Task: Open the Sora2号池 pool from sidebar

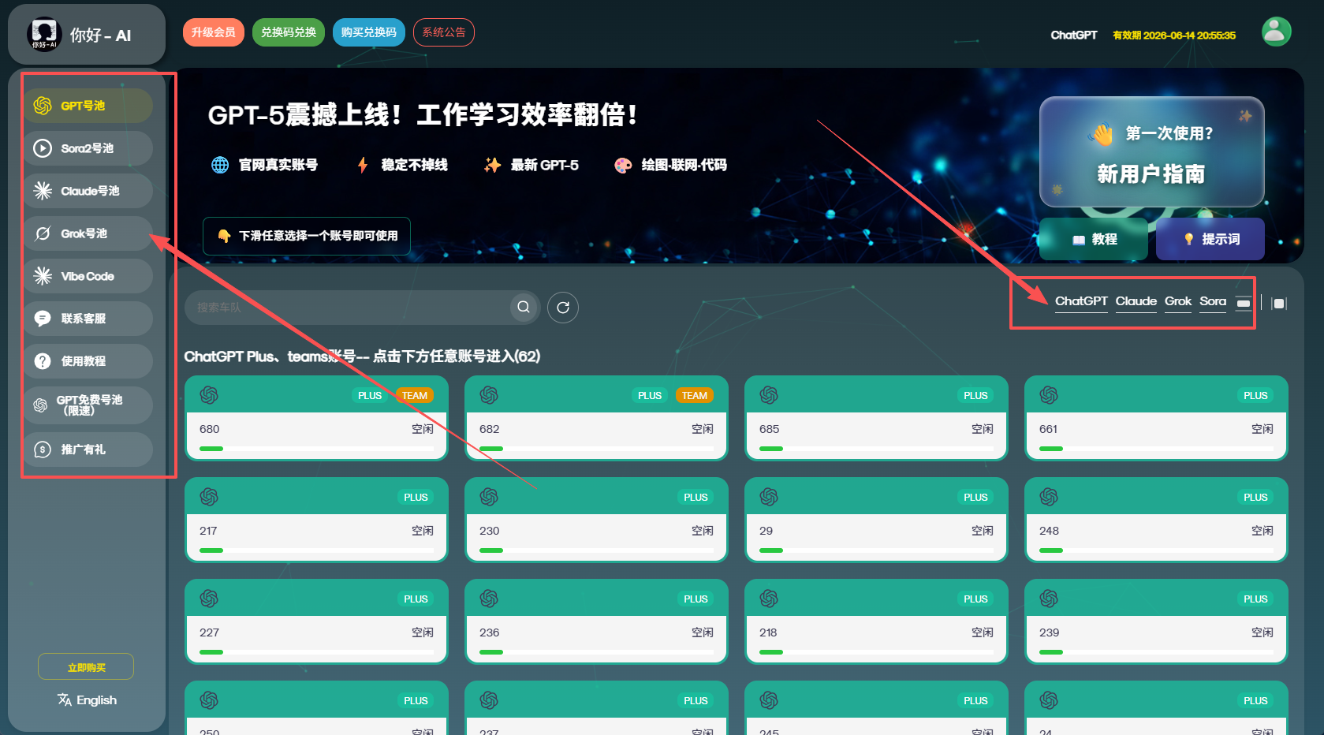Action: point(42,147)
